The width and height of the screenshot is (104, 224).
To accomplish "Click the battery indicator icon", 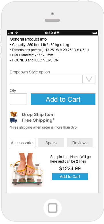I will coord(95,33).
